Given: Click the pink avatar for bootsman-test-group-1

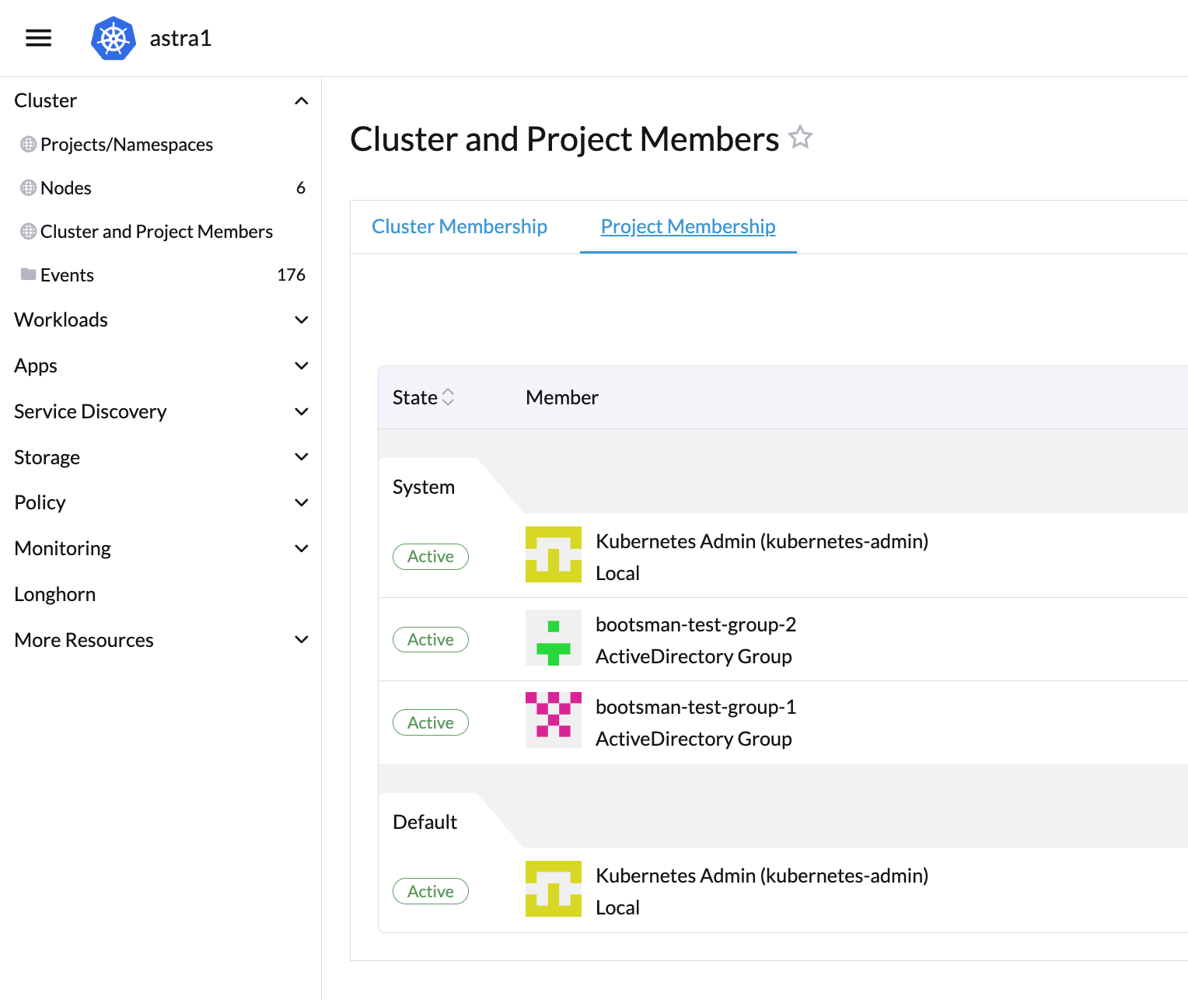Looking at the screenshot, I should tap(553, 720).
